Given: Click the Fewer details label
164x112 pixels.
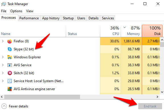Looking at the screenshot, I should tap(19, 106).
